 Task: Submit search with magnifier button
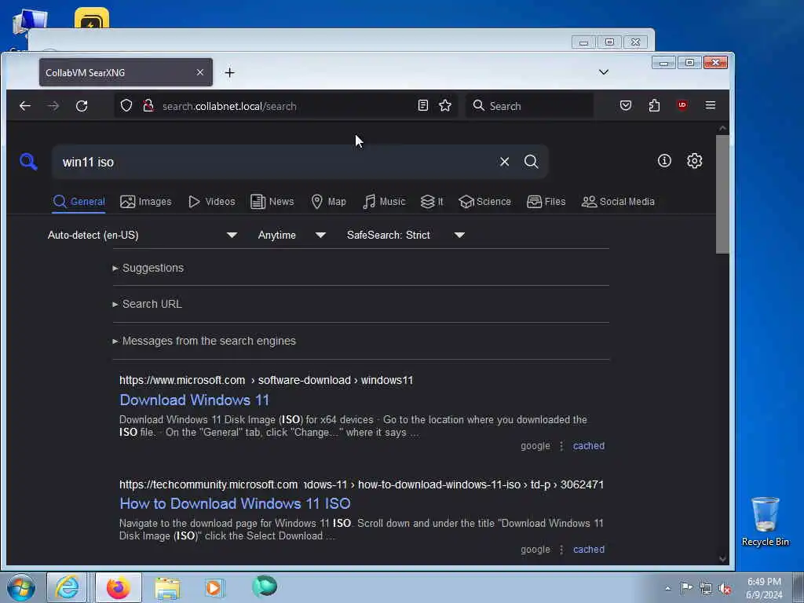(x=532, y=162)
